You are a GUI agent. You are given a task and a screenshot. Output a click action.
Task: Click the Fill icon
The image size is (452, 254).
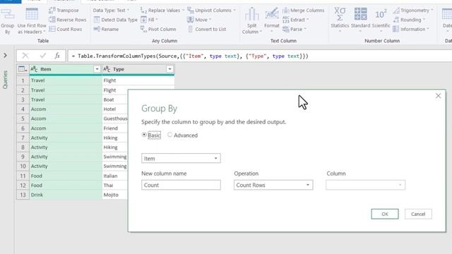pos(143,20)
